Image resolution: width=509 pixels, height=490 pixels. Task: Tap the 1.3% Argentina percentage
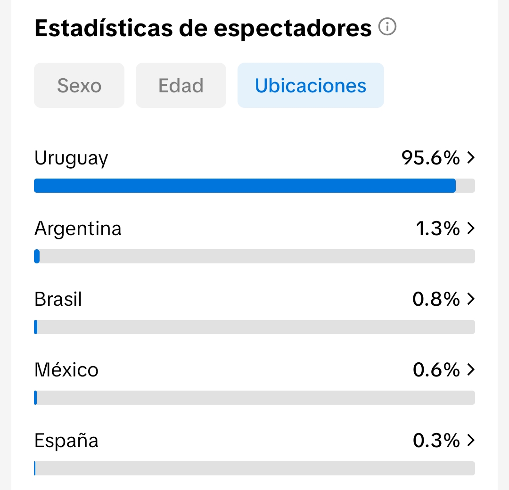tap(437, 229)
